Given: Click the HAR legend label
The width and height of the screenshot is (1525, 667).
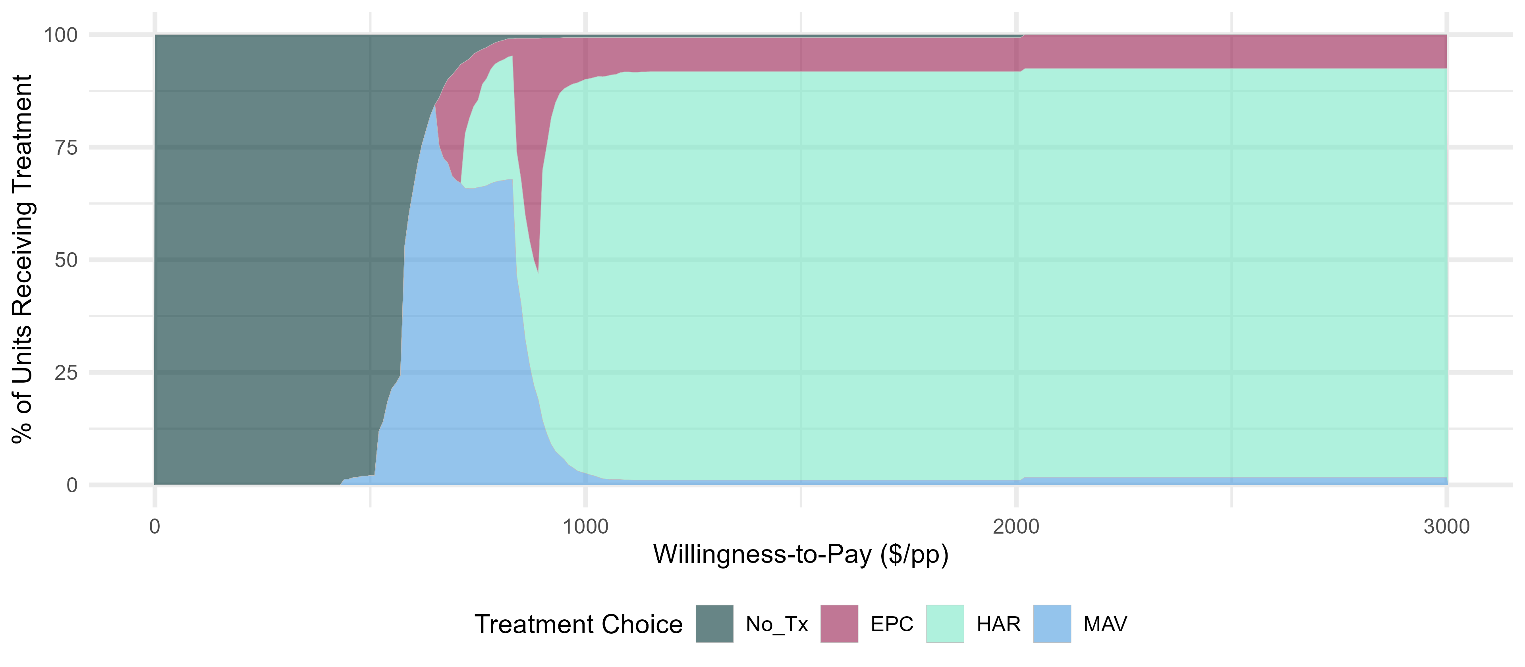Looking at the screenshot, I should pyautogui.click(x=998, y=624).
